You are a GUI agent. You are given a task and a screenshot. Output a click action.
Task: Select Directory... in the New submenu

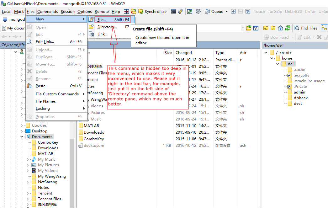(107, 27)
